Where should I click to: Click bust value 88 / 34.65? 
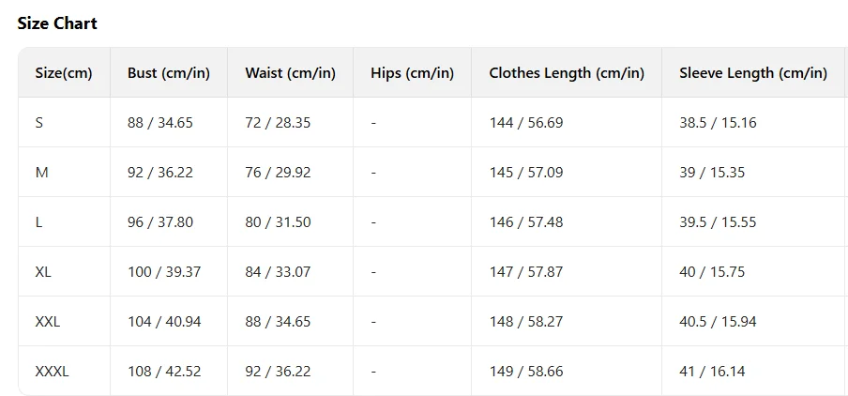click(160, 123)
